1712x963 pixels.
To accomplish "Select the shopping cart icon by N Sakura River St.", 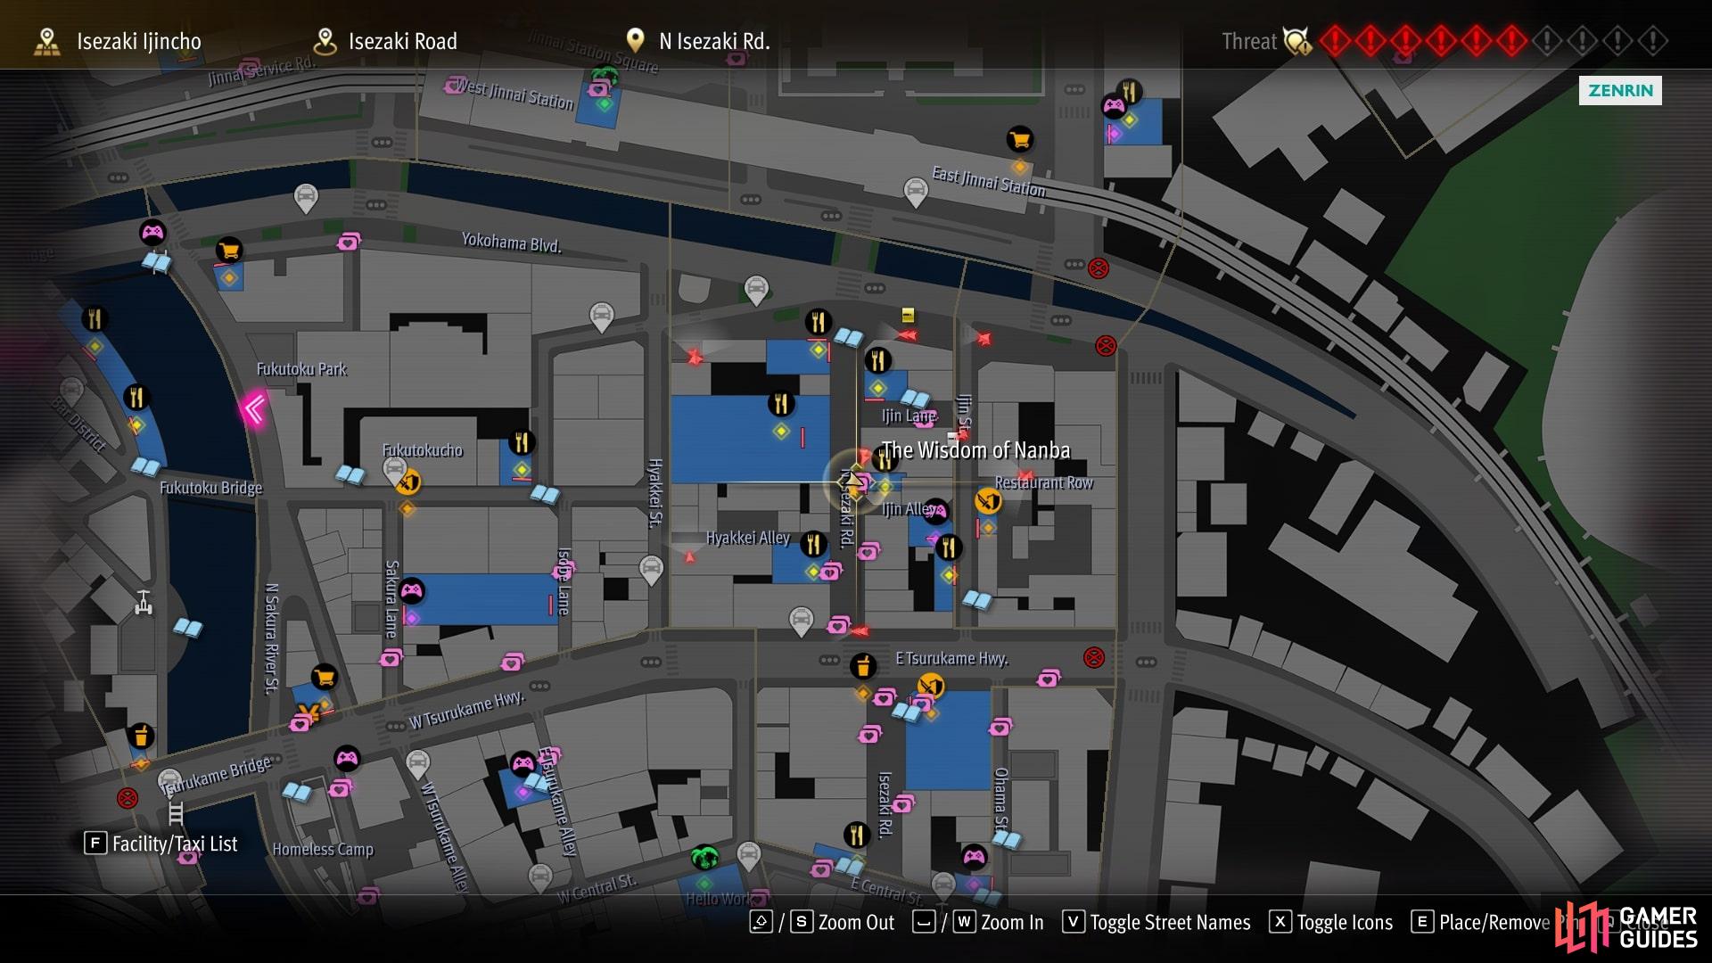I will [x=325, y=678].
